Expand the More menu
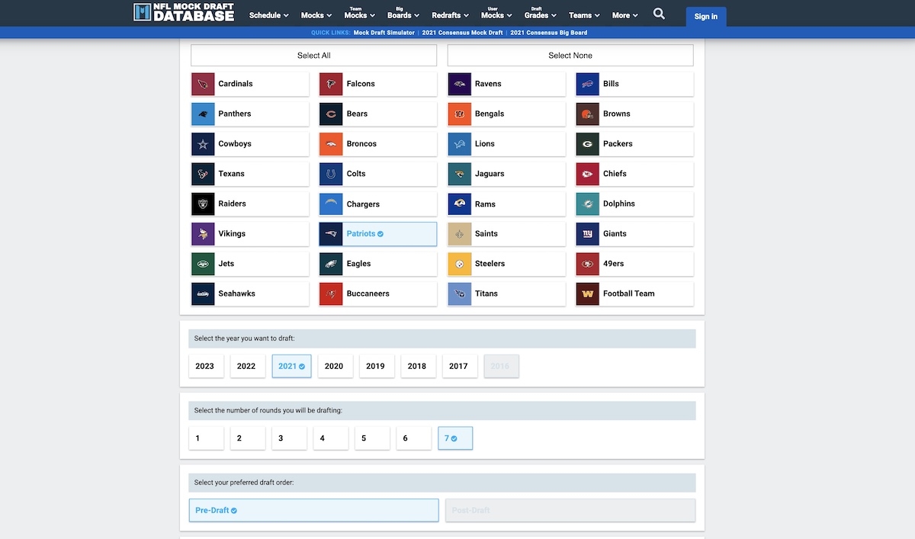The image size is (915, 539). click(x=624, y=15)
